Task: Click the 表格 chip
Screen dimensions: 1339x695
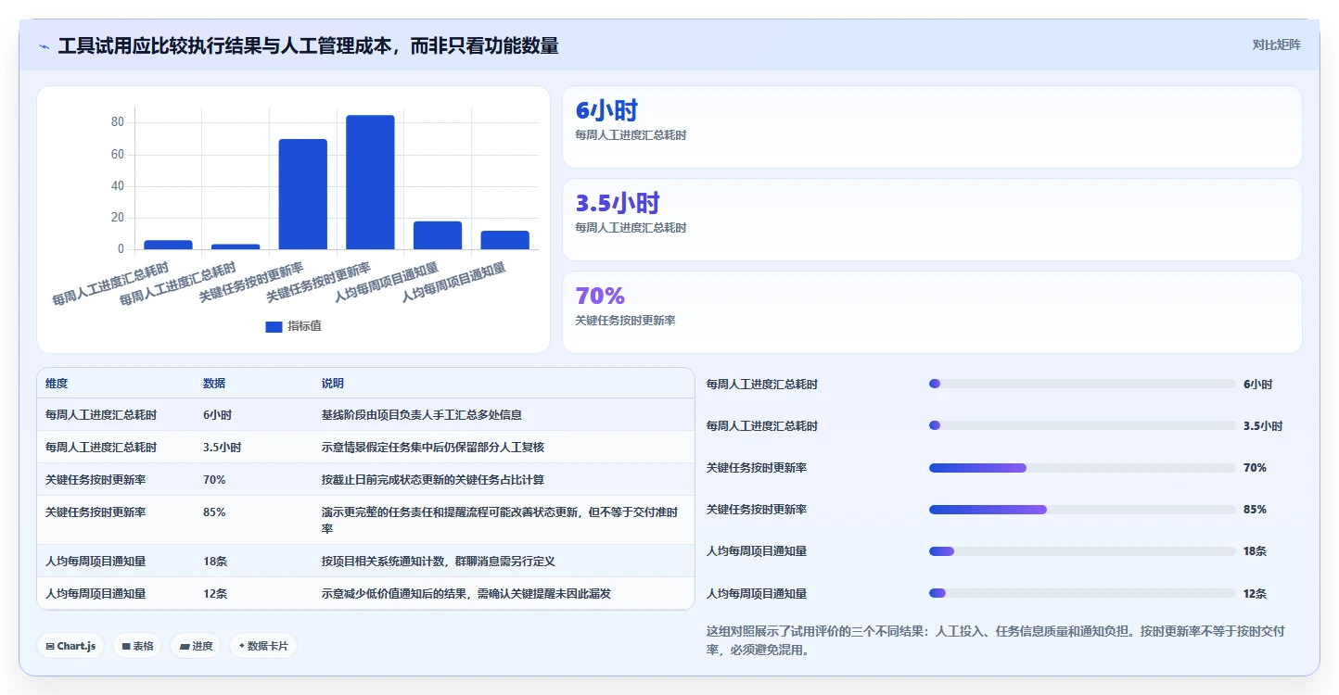Action: pos(137,646)
